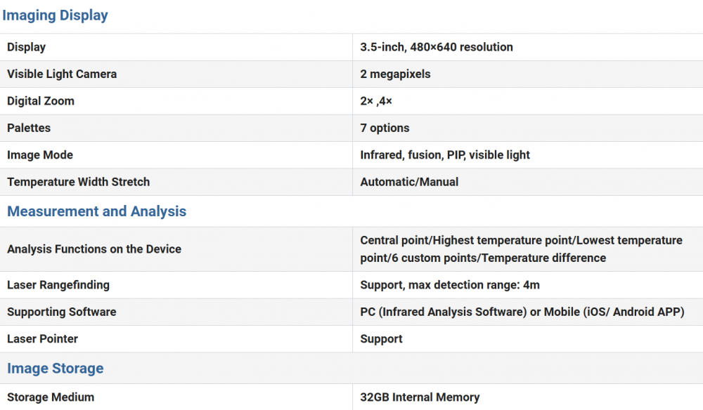Screen dimensions: 703x410
Task: Click the Imaging Display section heading
Action: pos(56,15)
